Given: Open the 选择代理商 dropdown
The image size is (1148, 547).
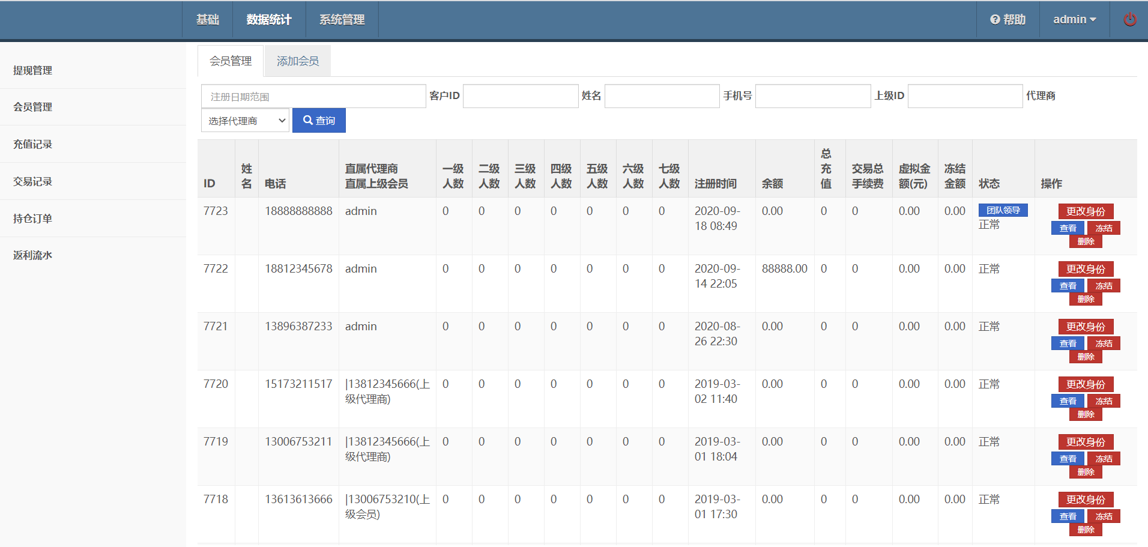Looking at the screenshot, I should 245,121.
